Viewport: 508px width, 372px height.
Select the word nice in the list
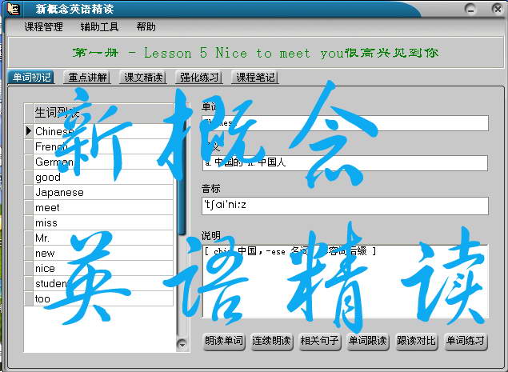click(x=103, y=268)
